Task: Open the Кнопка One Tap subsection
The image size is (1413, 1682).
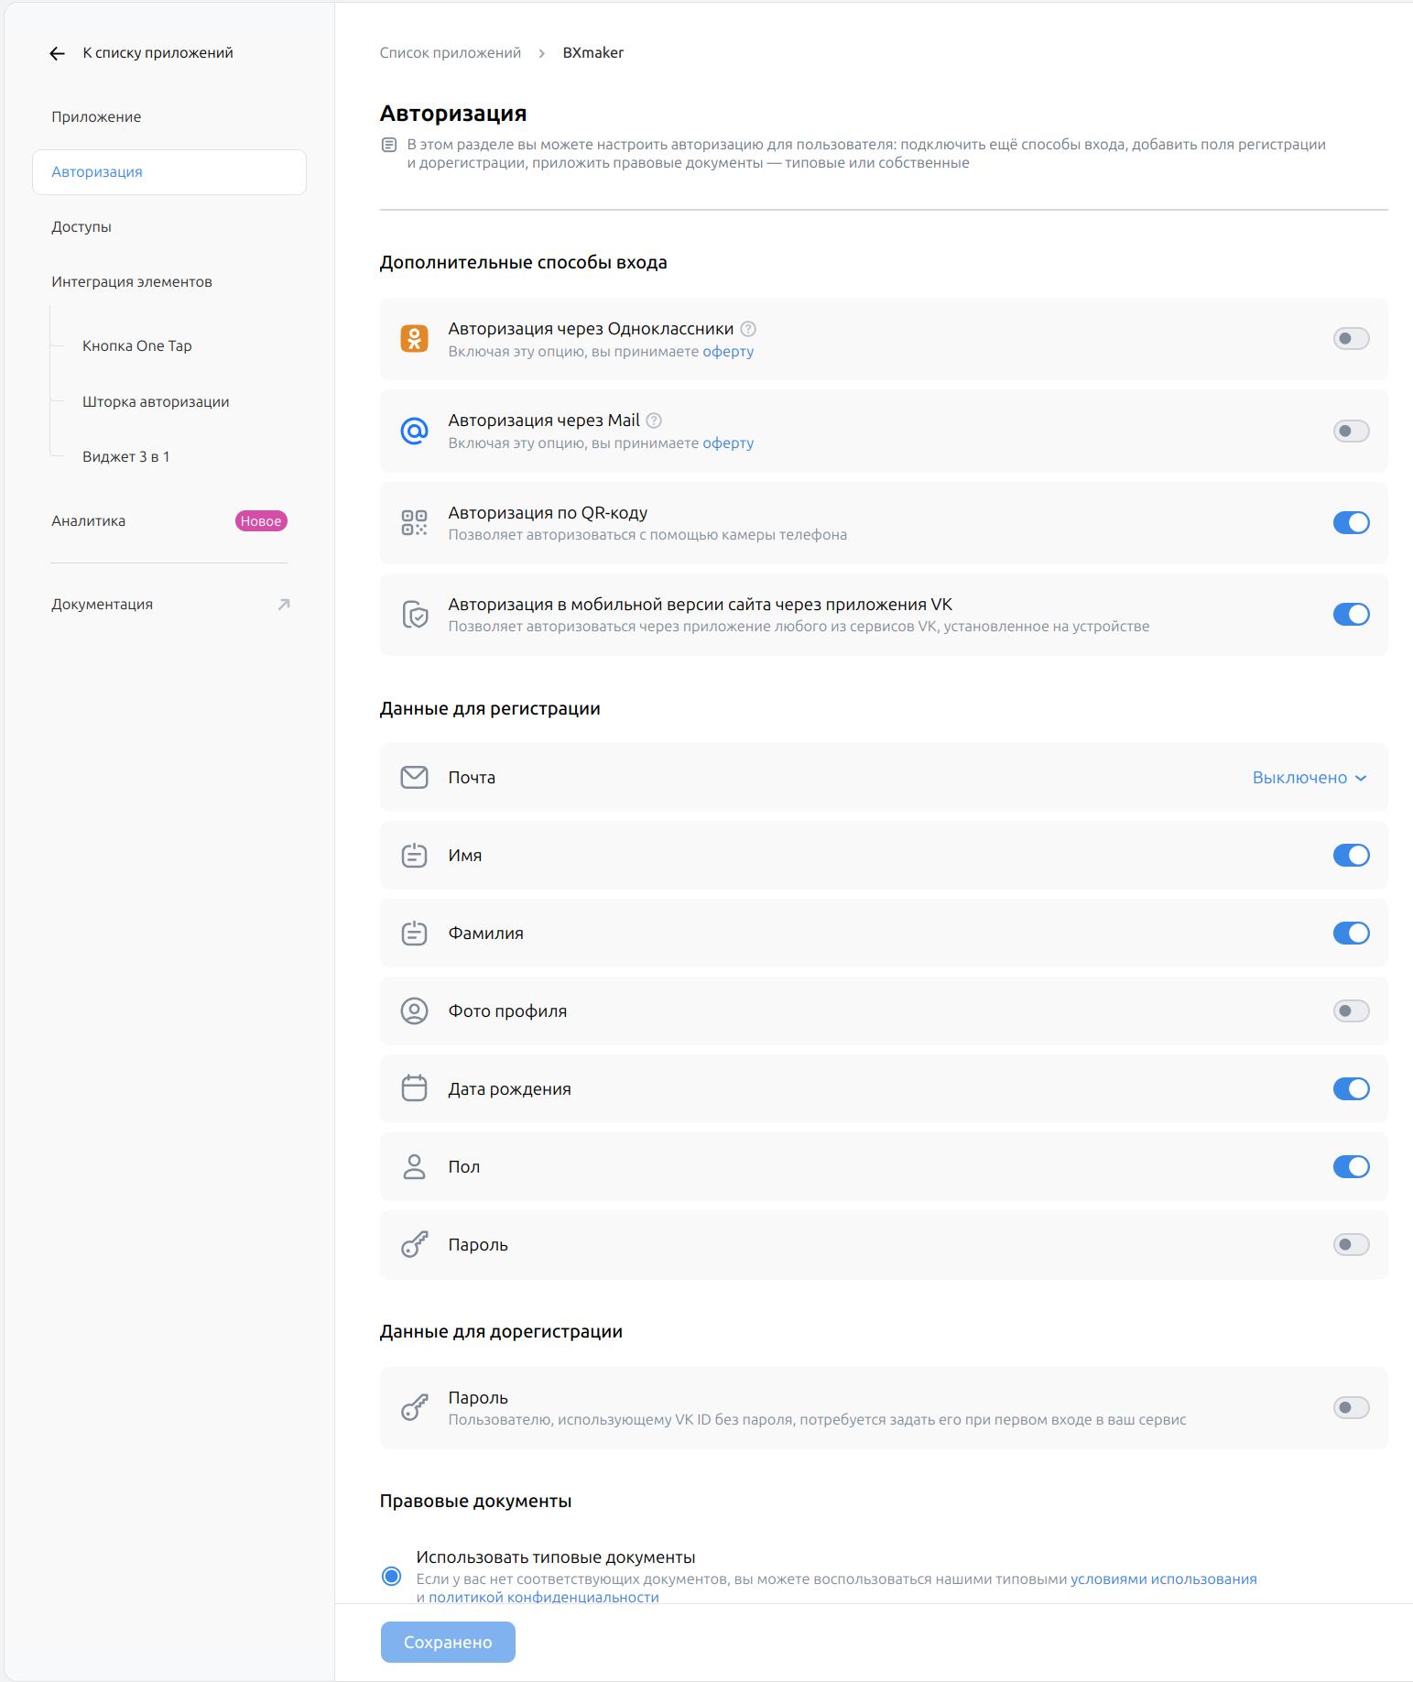Action: pyautogui.click(x=137, y=346)
